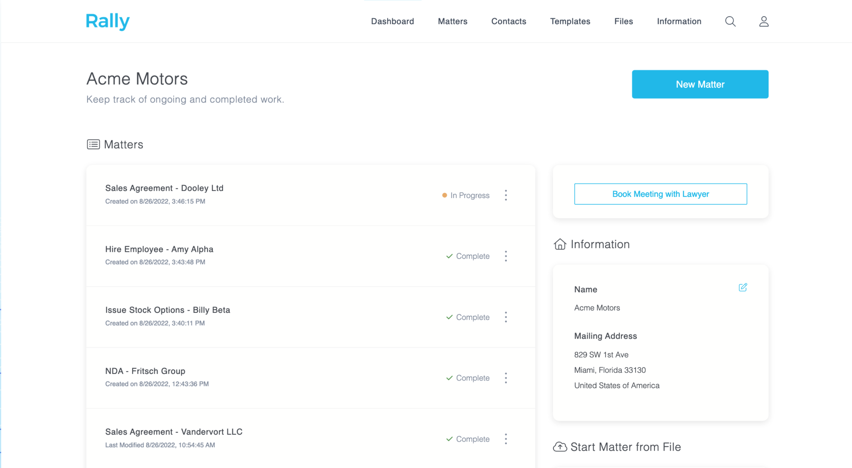Click the search magnifier icon

pyautogui.click(x=730, y=21)
